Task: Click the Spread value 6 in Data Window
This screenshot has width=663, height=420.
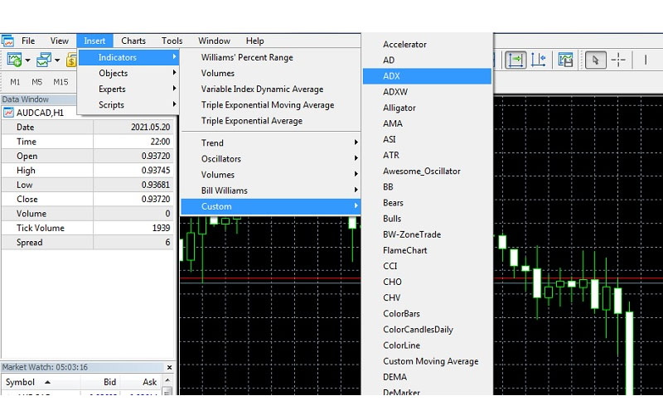Action: 167,242
